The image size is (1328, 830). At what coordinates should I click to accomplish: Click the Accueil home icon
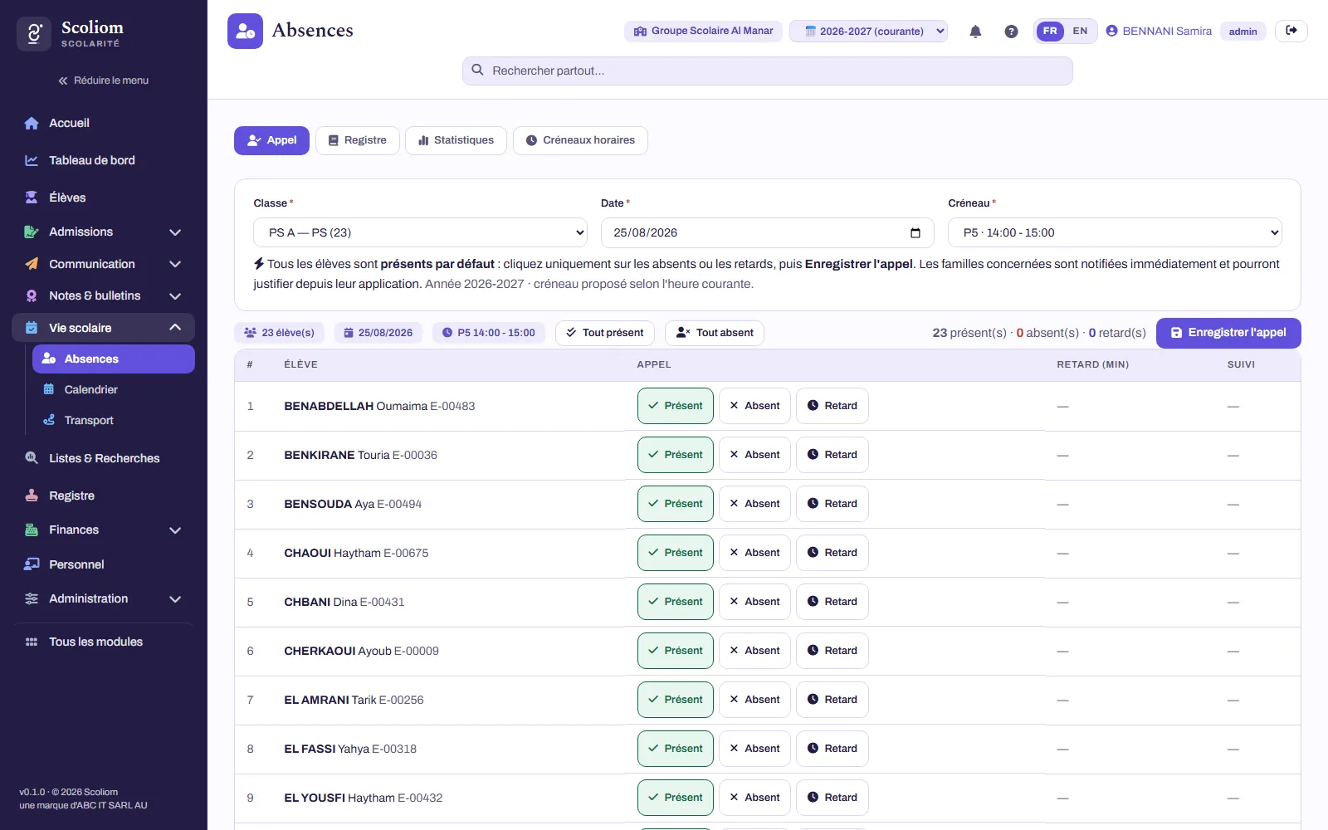coord(32,123)
